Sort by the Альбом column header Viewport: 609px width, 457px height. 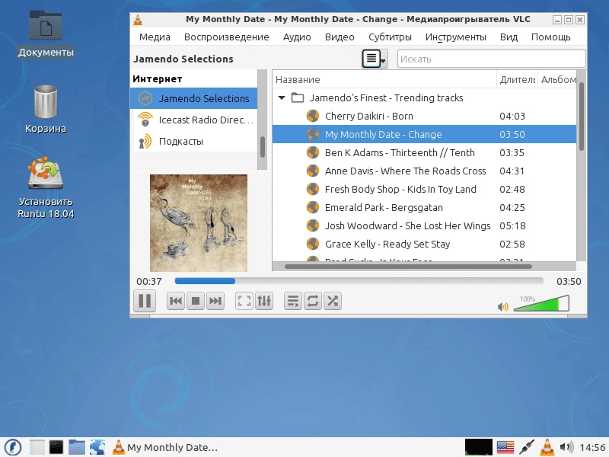557,79
